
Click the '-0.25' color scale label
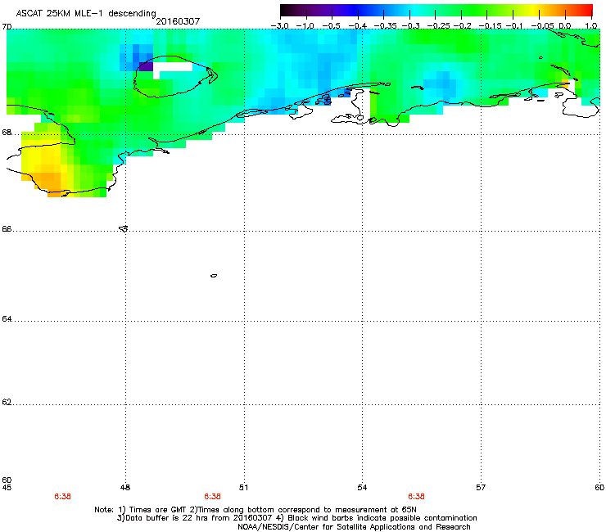pos(438,25)
